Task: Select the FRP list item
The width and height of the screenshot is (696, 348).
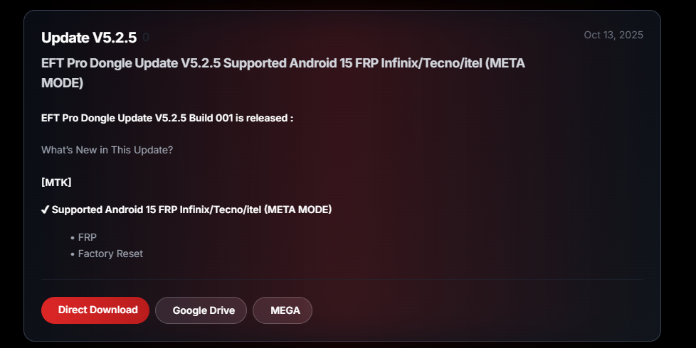Action: coord(87,237)
